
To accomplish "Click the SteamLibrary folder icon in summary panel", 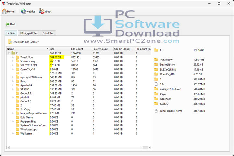I will tap(156, 64).
